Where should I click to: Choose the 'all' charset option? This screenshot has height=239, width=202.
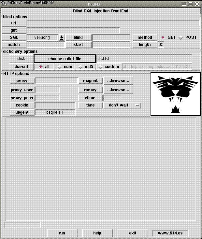click(x=41, y=67)
